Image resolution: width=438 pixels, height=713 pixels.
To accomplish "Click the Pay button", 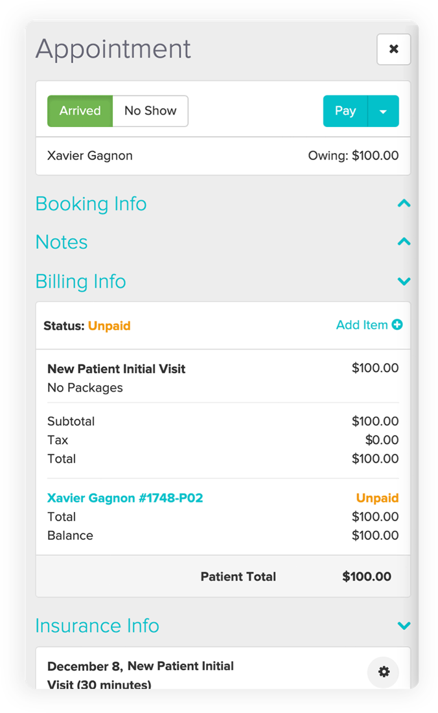I will tap(345, 111).
